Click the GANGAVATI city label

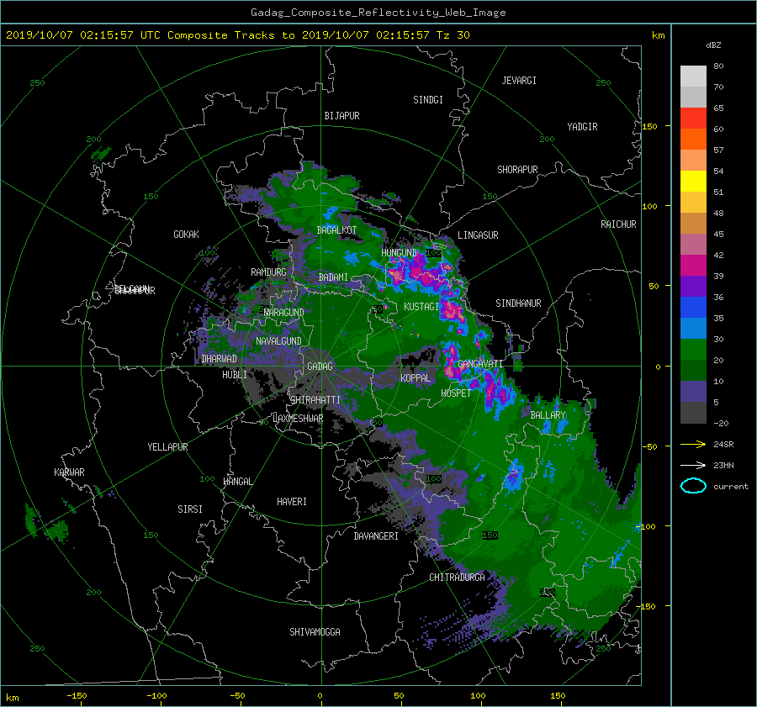[480, 364]
